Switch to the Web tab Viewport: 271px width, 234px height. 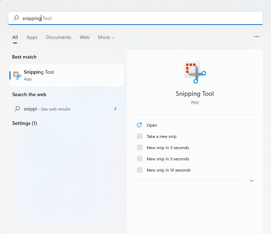pos(85,37)
